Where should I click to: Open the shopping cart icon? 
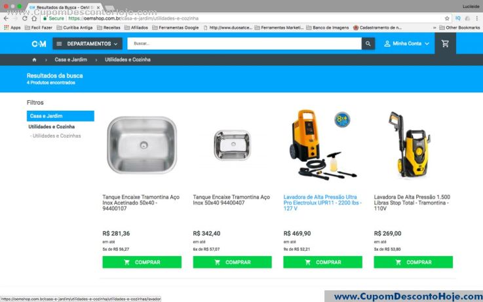(445, 44)
